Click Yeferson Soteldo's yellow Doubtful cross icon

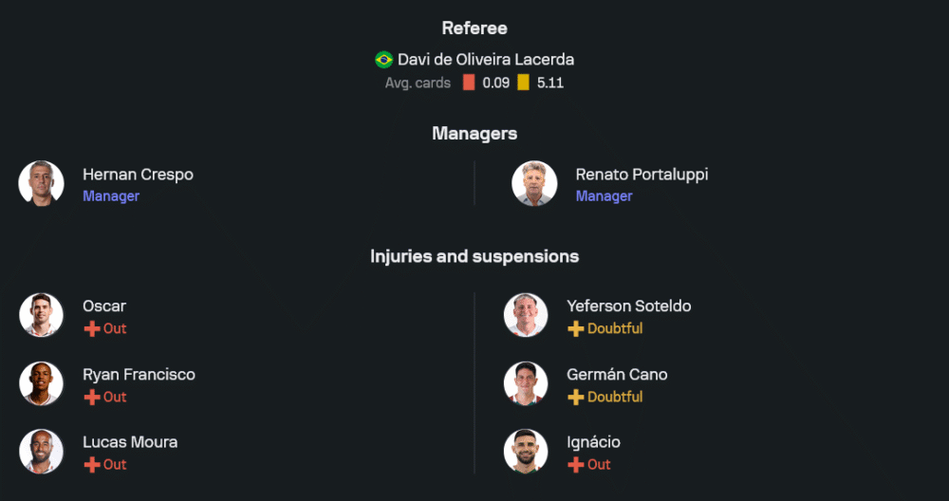pyautogui.click(x=576, y=329)
